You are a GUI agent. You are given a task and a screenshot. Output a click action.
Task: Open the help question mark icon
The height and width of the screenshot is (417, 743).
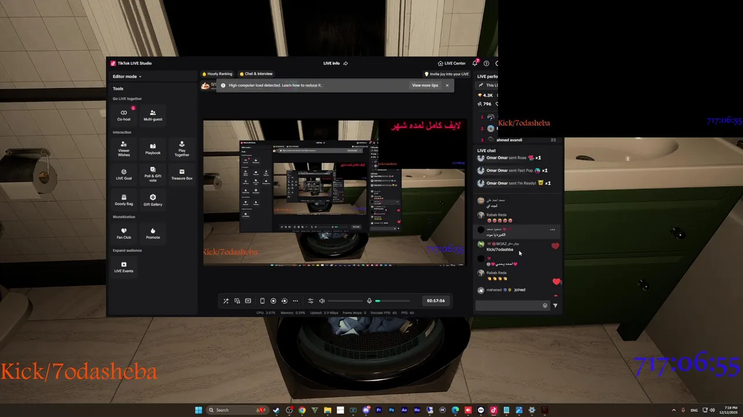pos(486,63)
